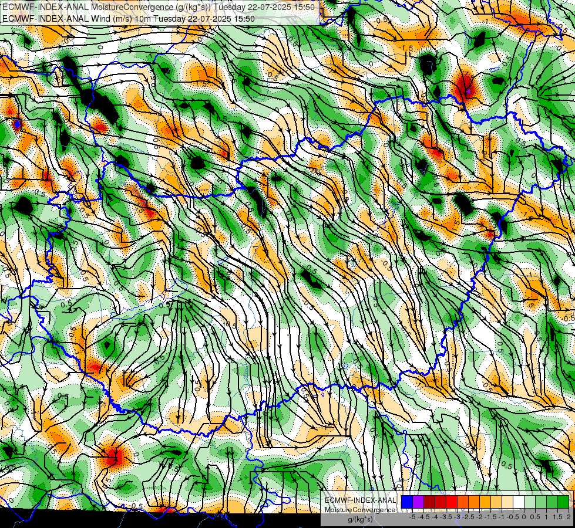Pick the maroon swatch between -4.5 and -4
Screen dimensions: 575x528
coord(429,502)
